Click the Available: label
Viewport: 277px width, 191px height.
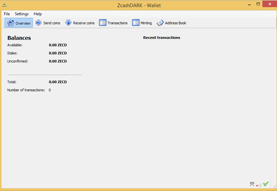click(x=15, y=45)
